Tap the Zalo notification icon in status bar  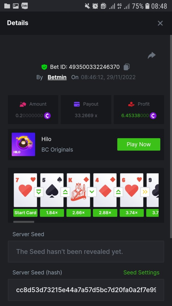pos(25,6)
